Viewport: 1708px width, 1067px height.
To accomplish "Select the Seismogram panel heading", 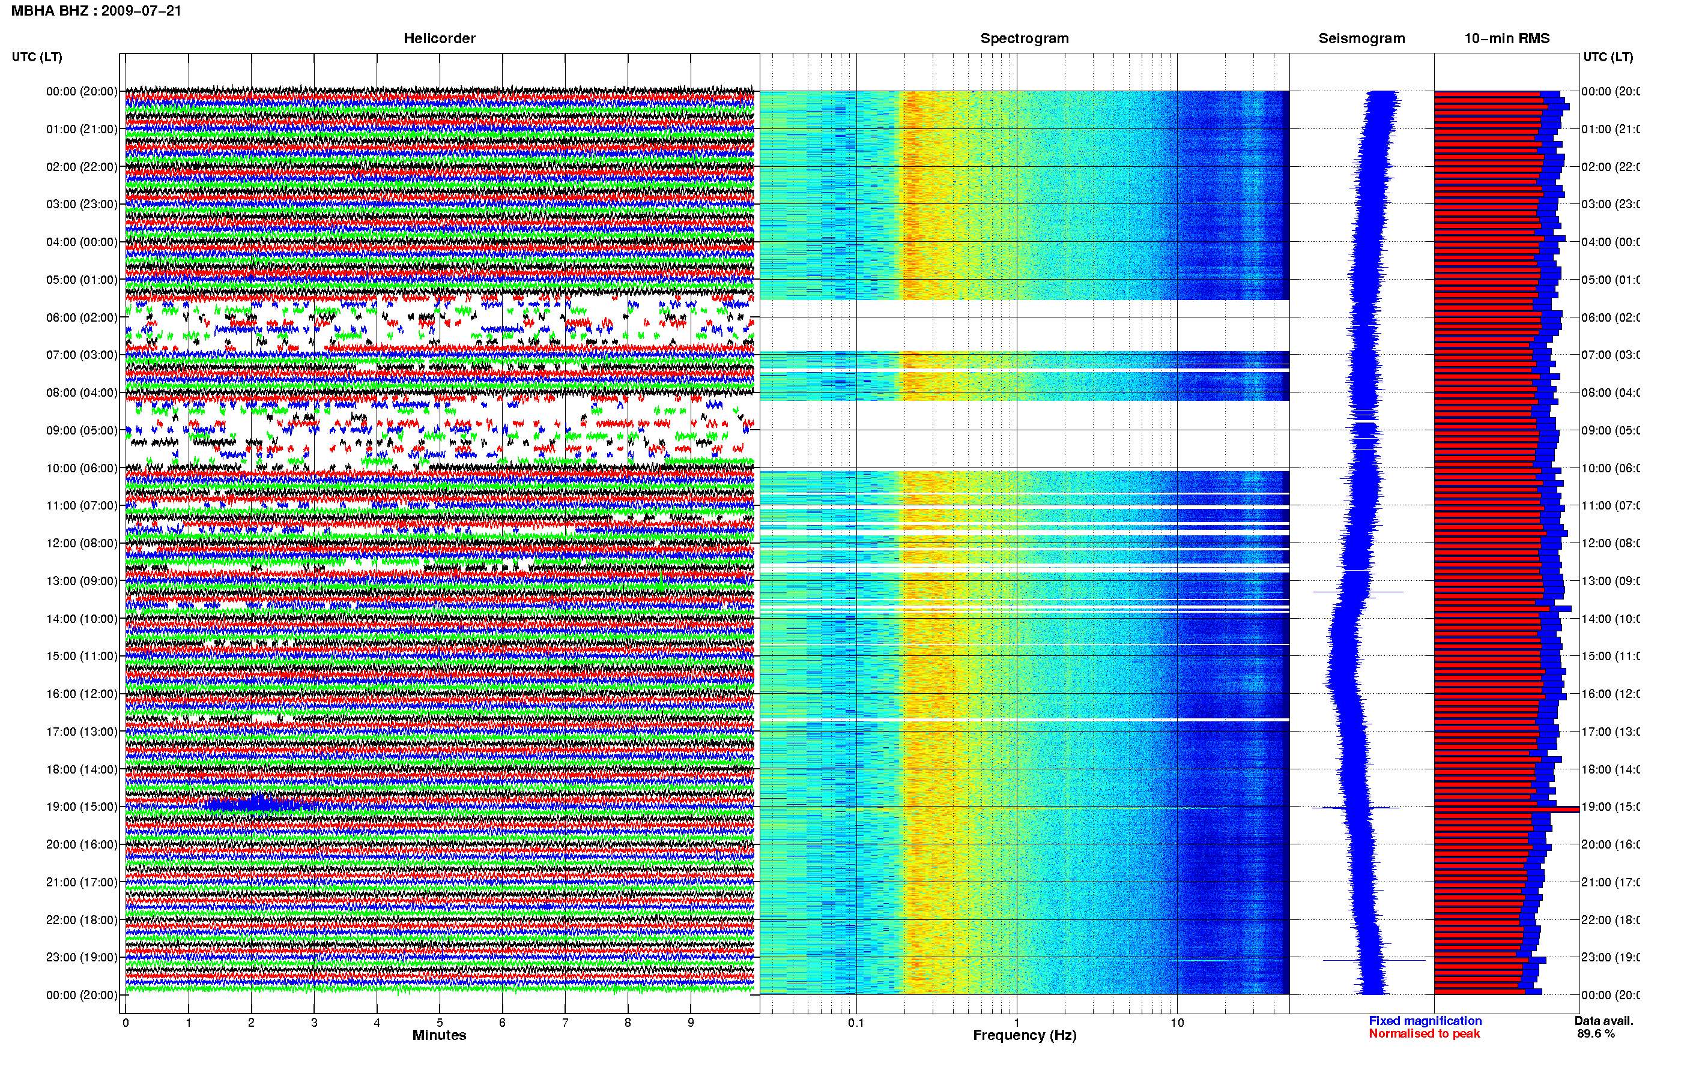I will (1361, 38).
